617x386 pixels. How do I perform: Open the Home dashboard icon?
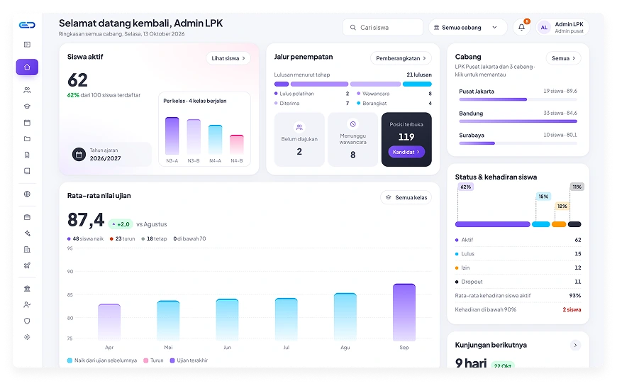coord(27,67)
